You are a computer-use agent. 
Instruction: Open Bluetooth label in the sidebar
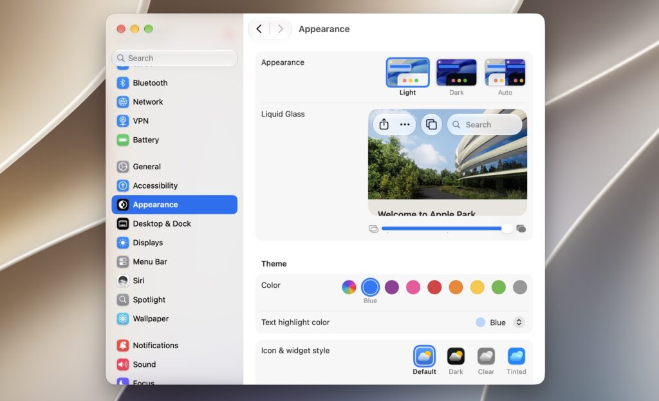point(150,83)
